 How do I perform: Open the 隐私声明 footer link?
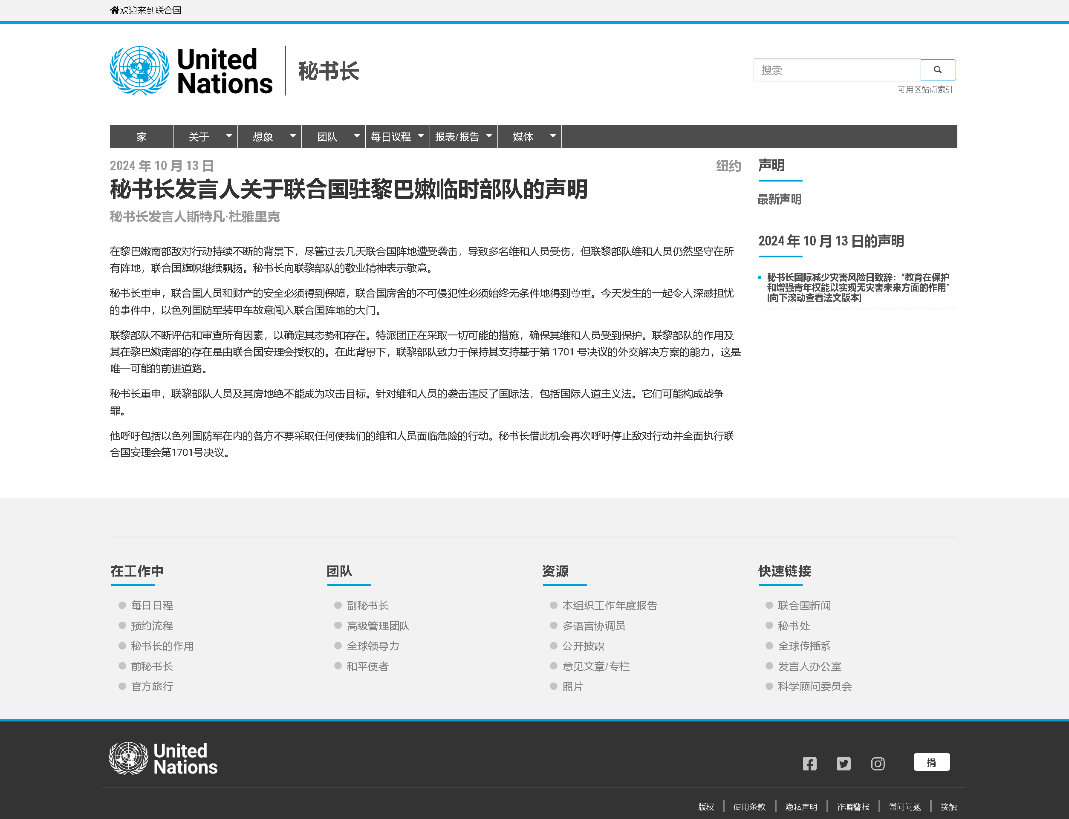pyautogui.click(x=801, y=807)
